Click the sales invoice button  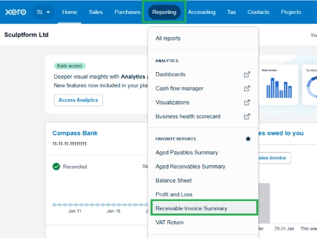tap(275, 158)
